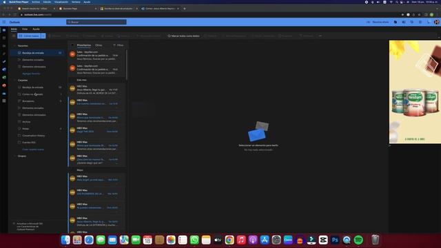The image size is (441, 248).
Task: Expand the Grupos section
Action: click(14, 156)
